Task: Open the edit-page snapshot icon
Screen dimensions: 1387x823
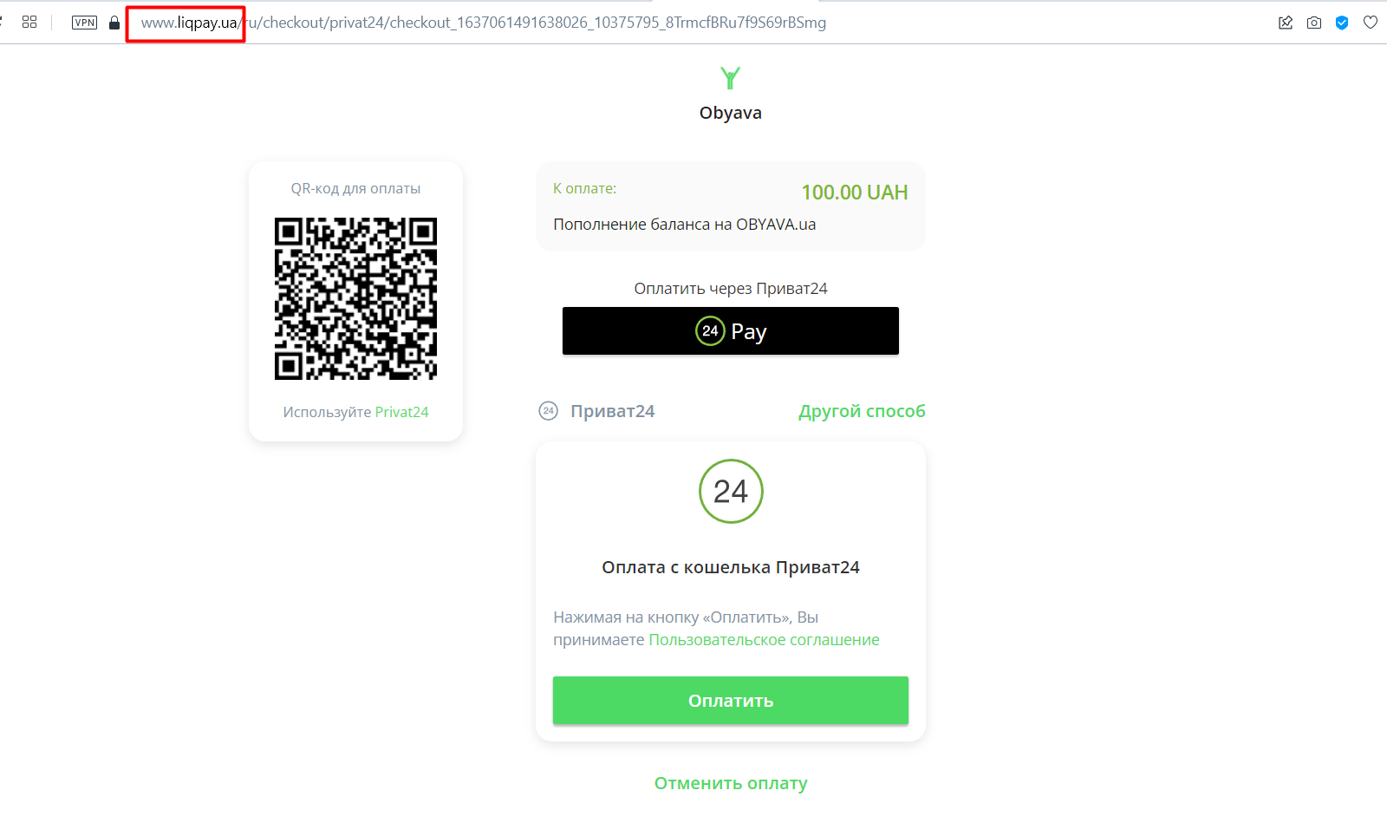Action: point(1286,23)
